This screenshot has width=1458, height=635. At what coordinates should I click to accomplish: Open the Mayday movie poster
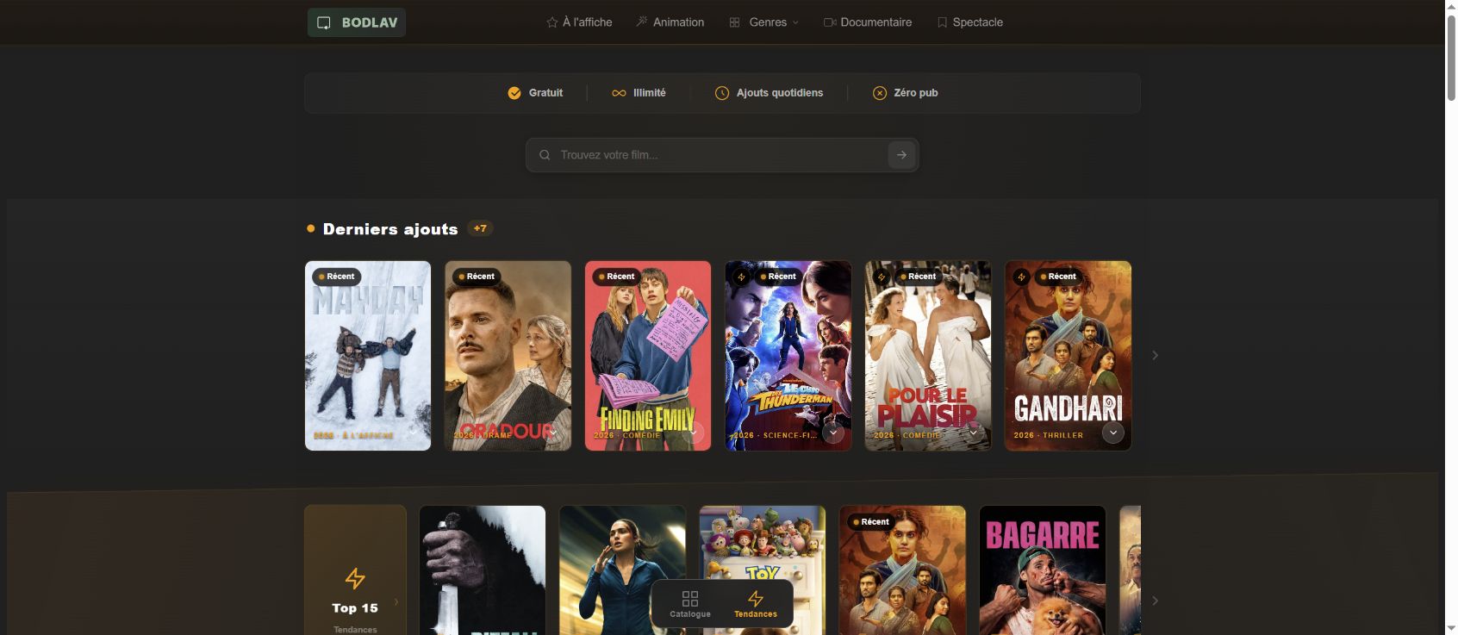368,356
